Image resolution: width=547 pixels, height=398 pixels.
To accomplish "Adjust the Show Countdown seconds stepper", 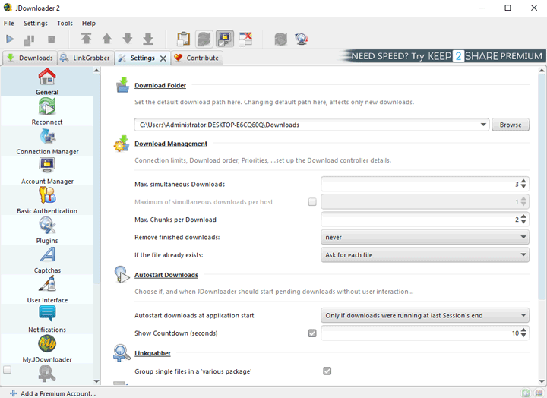I will point(523,333).
